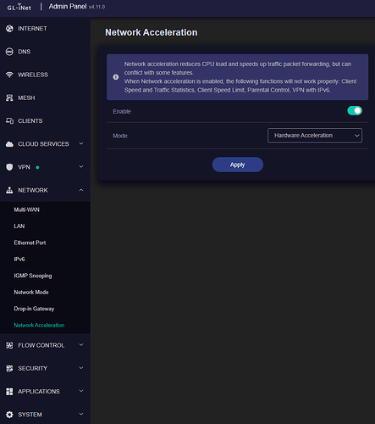The height and width of the screenshot is (424, 375).
Task: Expand System section chevron
Action: [x=81, y=415]
